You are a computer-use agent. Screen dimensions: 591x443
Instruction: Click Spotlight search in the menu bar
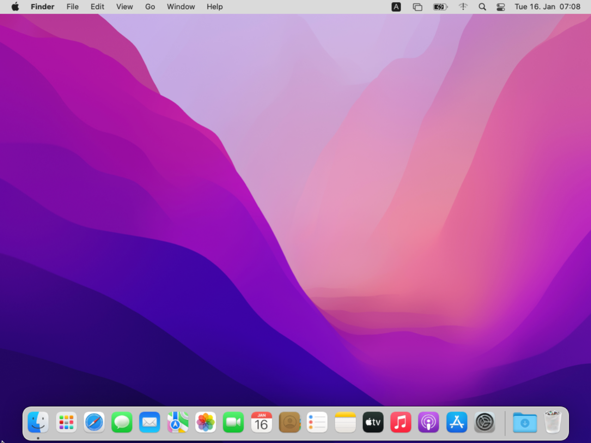coord(482,6)
